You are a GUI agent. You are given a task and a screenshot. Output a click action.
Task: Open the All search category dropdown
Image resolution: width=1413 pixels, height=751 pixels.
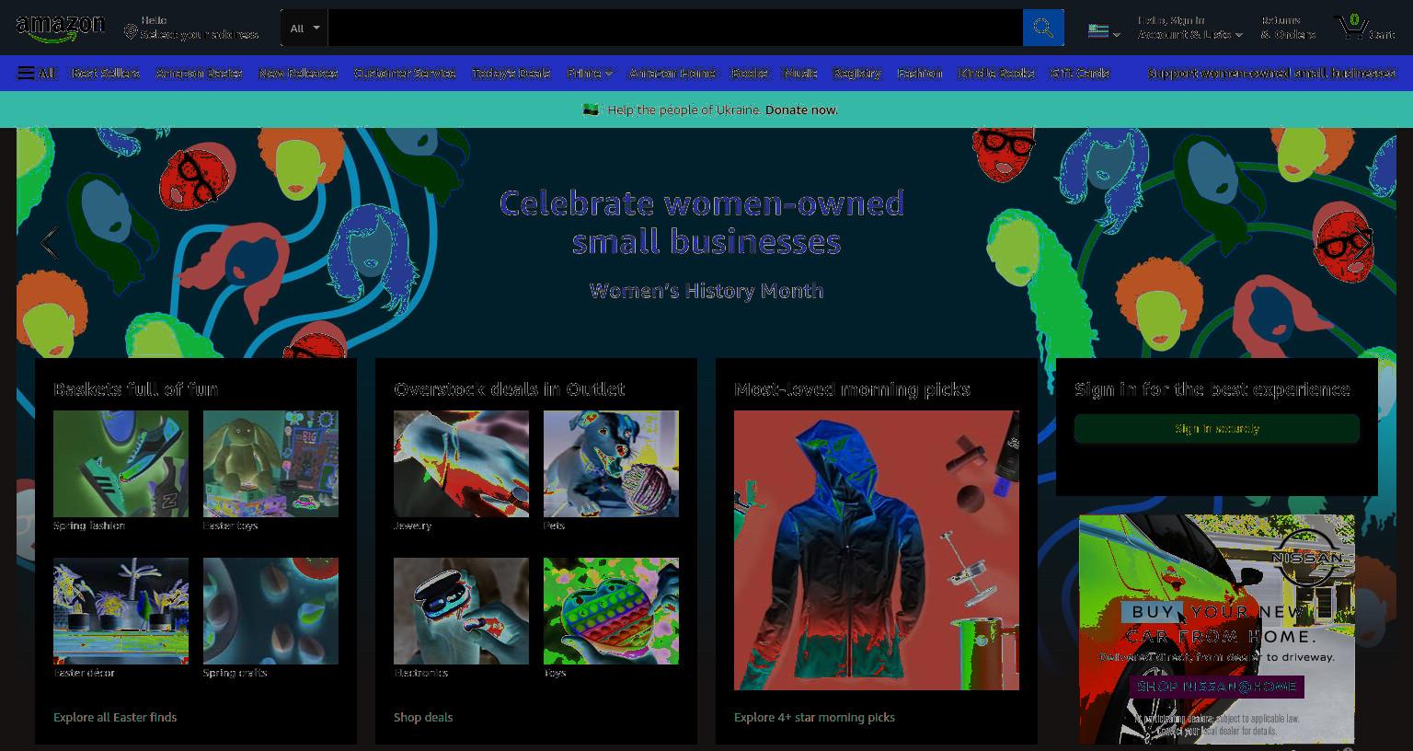coord(304,28)
